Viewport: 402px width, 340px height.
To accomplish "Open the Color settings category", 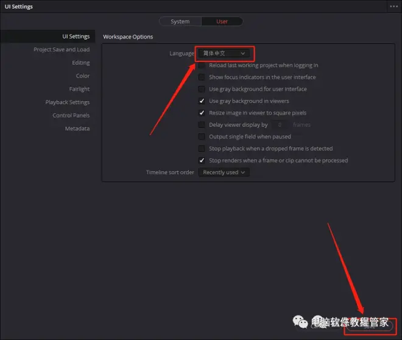I will tap(83, 76).
